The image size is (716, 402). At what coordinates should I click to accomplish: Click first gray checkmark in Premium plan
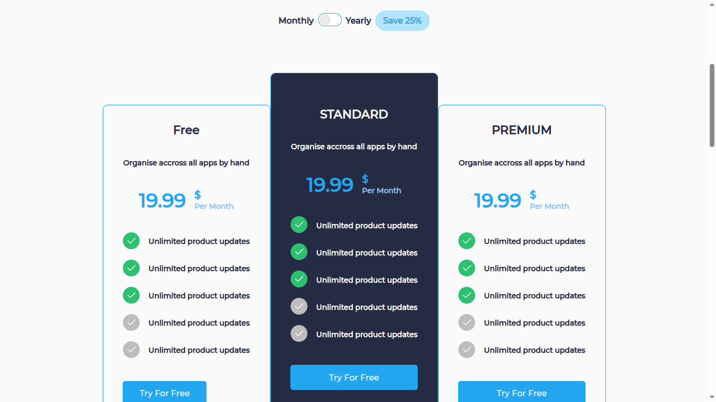pyautogui.click(x=467, y=323)
